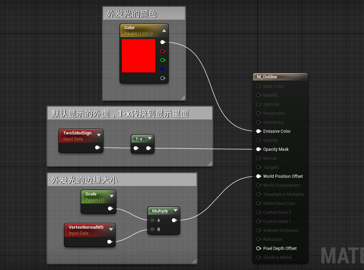This screenshot has width=364, height=270.
Task: Click the A input pin on Multiply node
Action: tap(153, 220)
